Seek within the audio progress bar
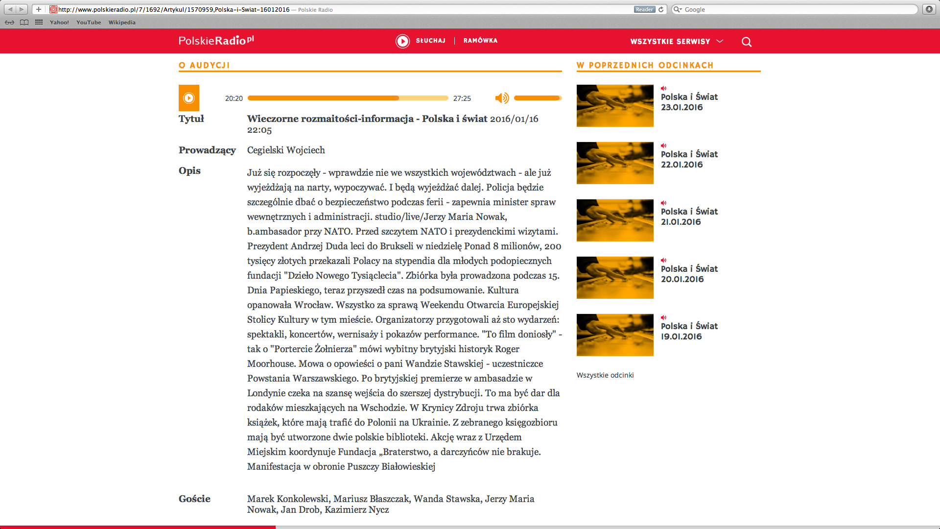940x529 pixels. (348, 98)
